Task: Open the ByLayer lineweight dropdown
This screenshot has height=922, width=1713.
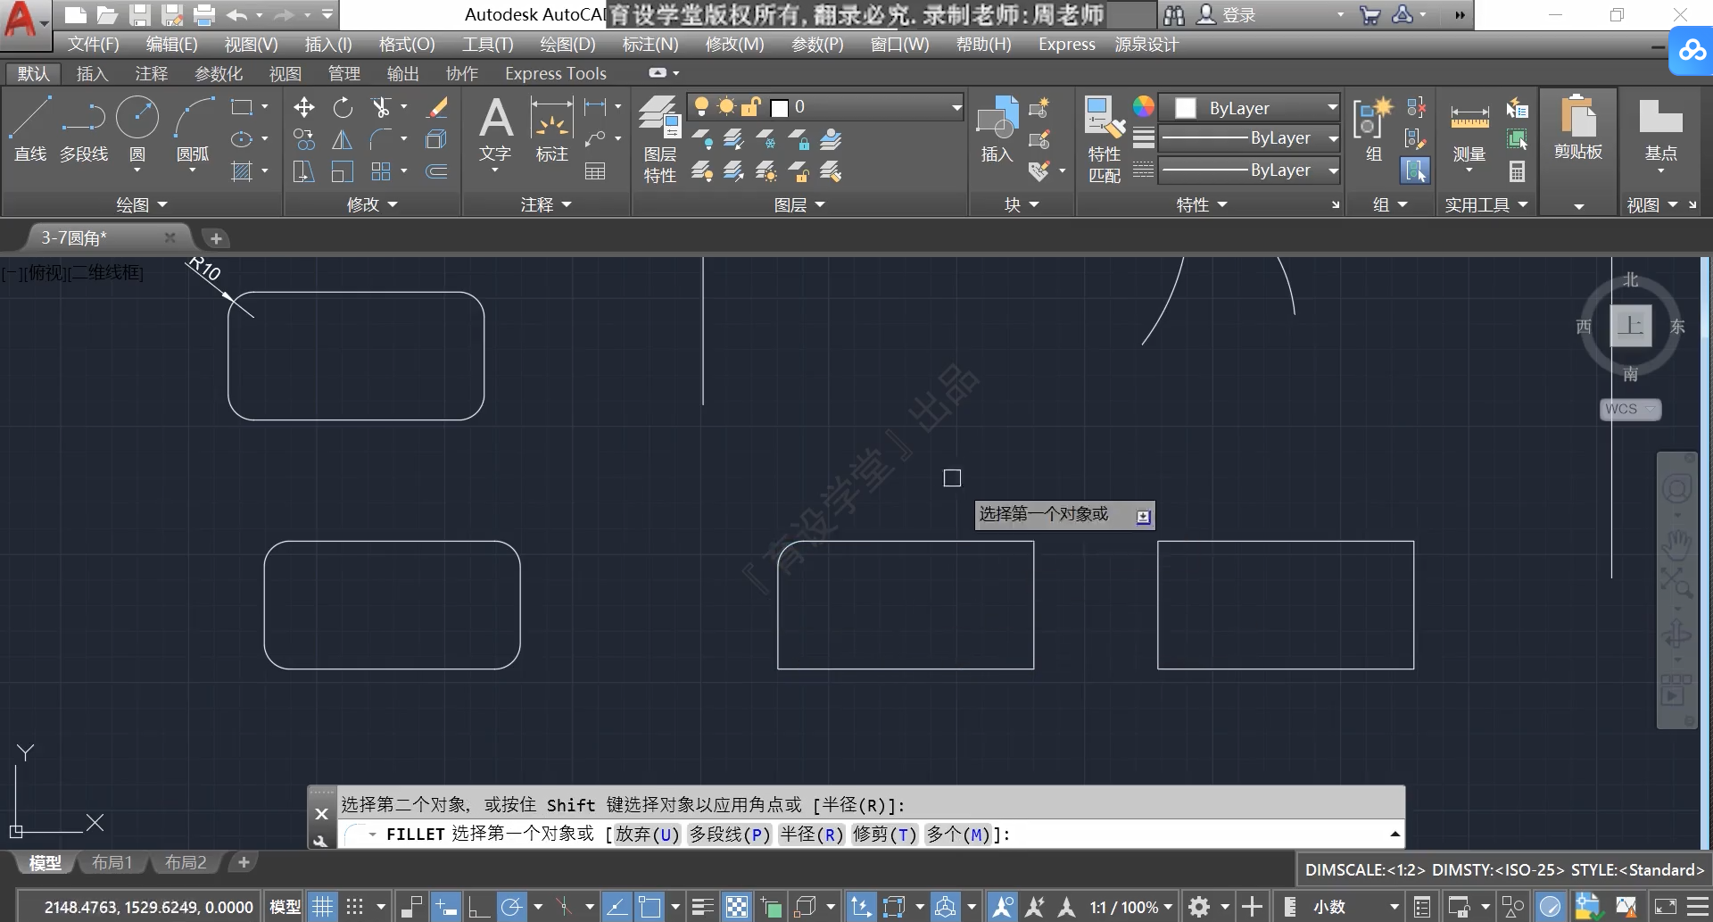Action: point(1333,138)
